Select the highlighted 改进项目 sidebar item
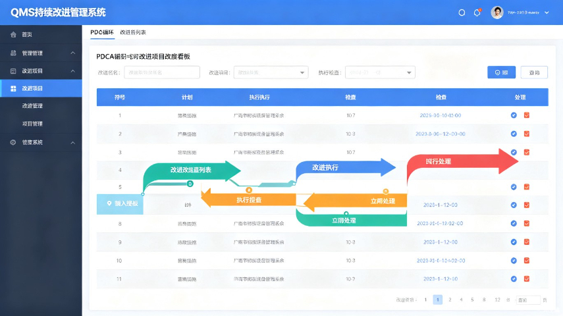Screen dimensions: 563x316 pyautogui.click(x=41, y=88)
